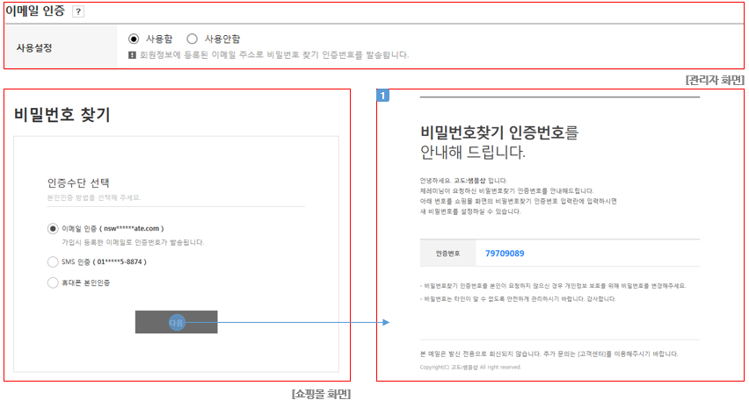Viewport: 749px width, 400px height.
Task: Click the 사용설정 row label
Action: tap(34, 48)
